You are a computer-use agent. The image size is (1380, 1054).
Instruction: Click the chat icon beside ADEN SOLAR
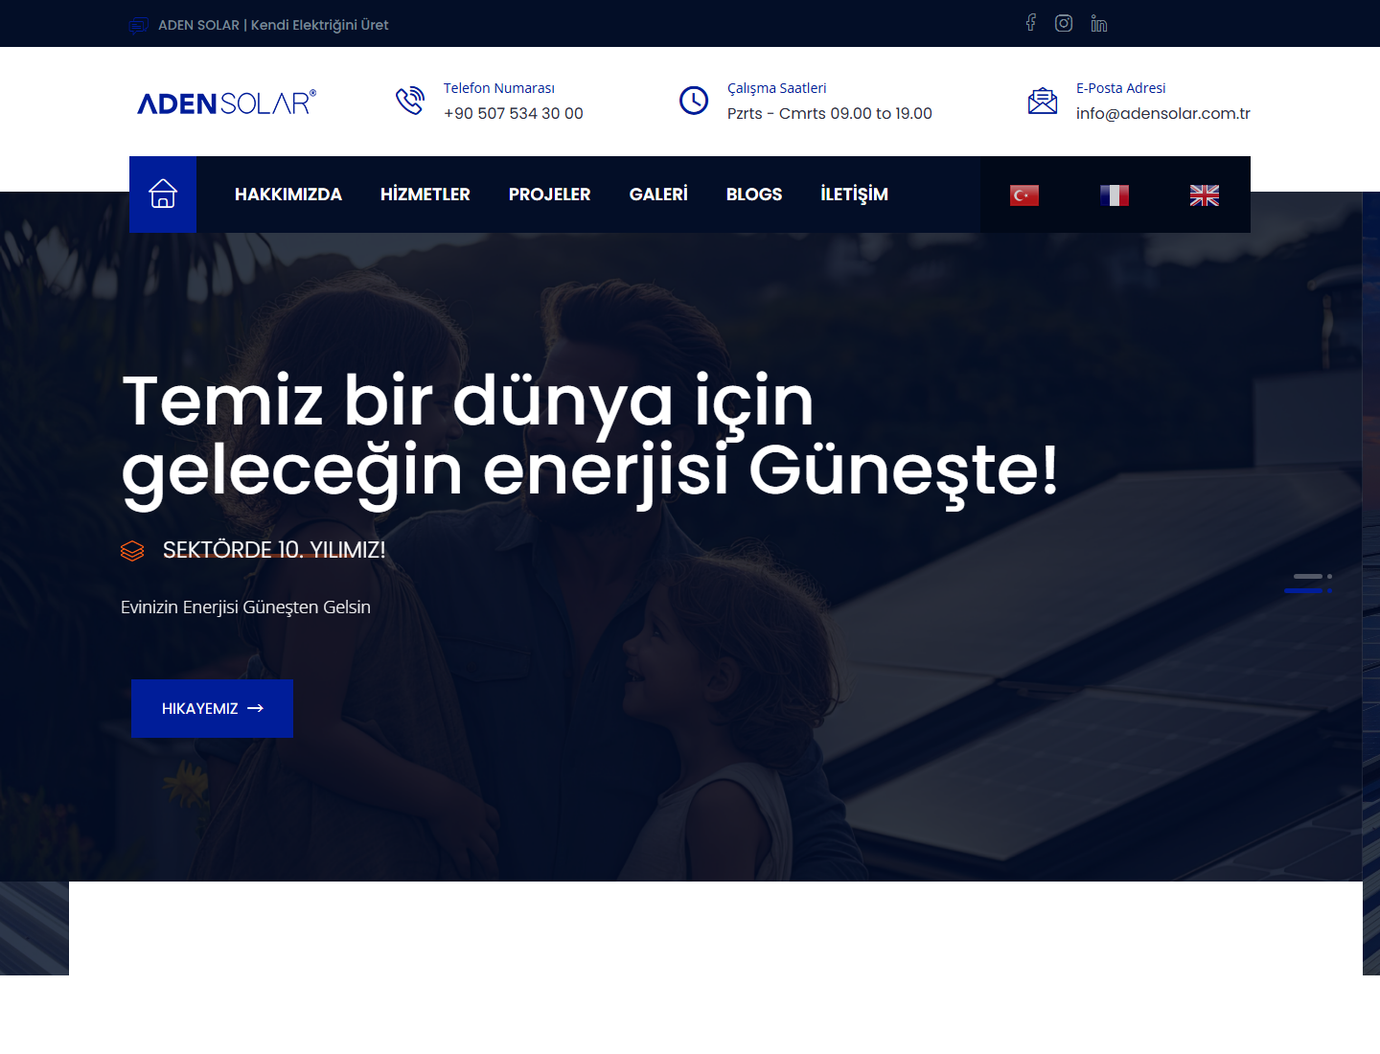(x=139, y=25)
